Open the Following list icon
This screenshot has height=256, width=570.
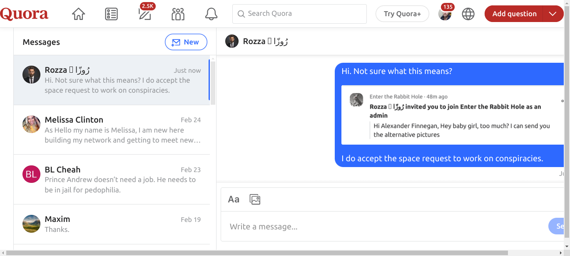pos(112,14)
